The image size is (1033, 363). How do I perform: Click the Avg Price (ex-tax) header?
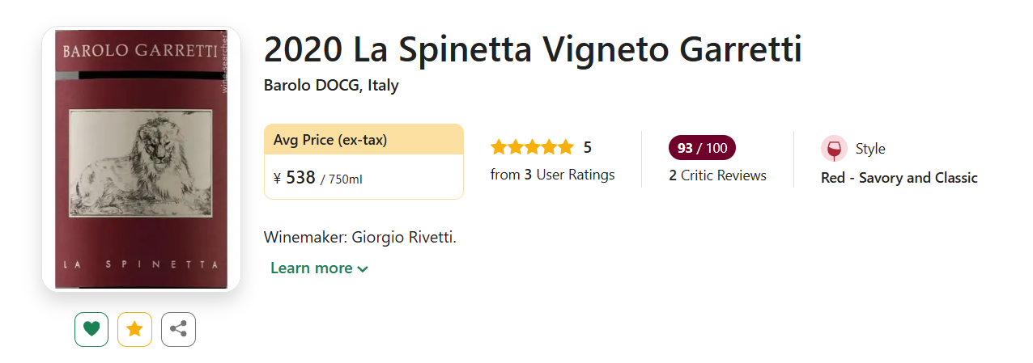[x=330, y=140]
